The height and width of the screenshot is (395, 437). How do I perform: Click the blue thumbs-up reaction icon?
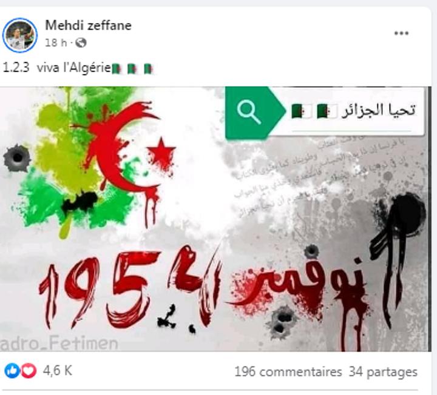[x=12, y=371]
